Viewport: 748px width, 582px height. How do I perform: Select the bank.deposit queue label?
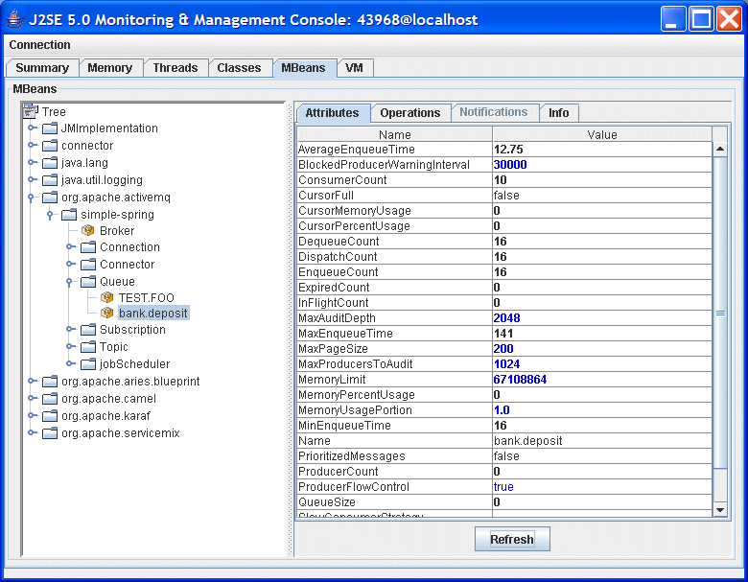[x=153, y=313]
